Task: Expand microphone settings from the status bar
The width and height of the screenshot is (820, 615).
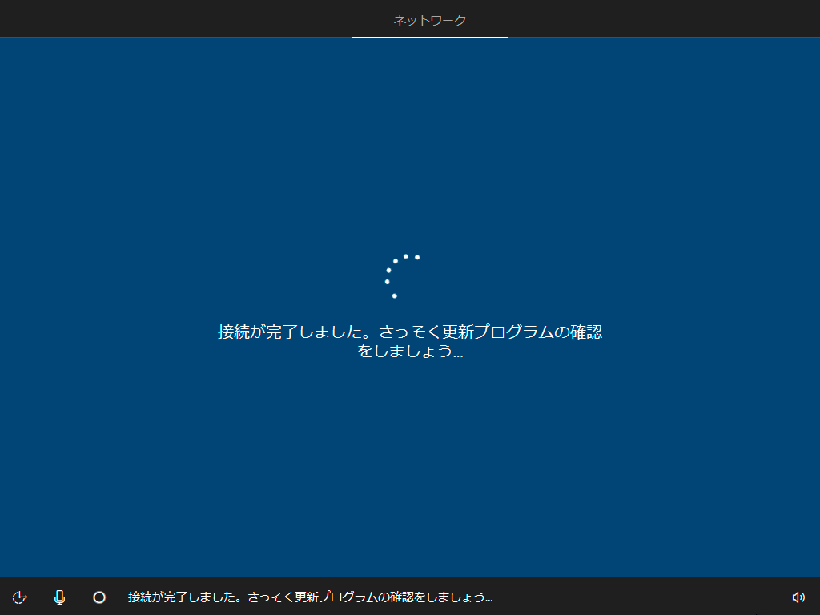Action: coord(58,597)
